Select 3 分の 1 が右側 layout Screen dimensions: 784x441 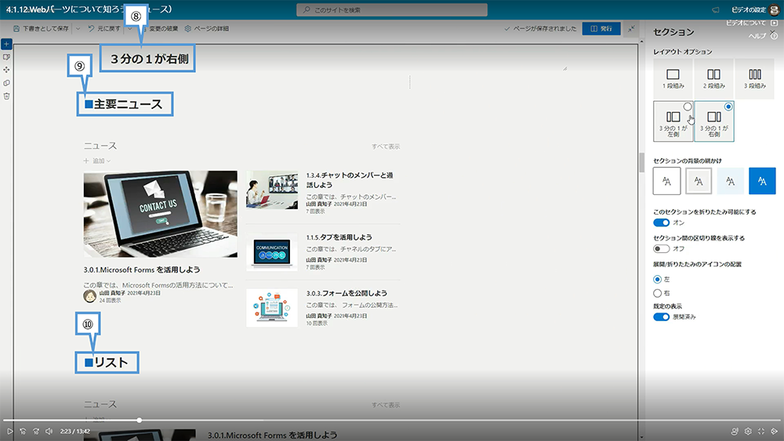click(x=714, y=121)
